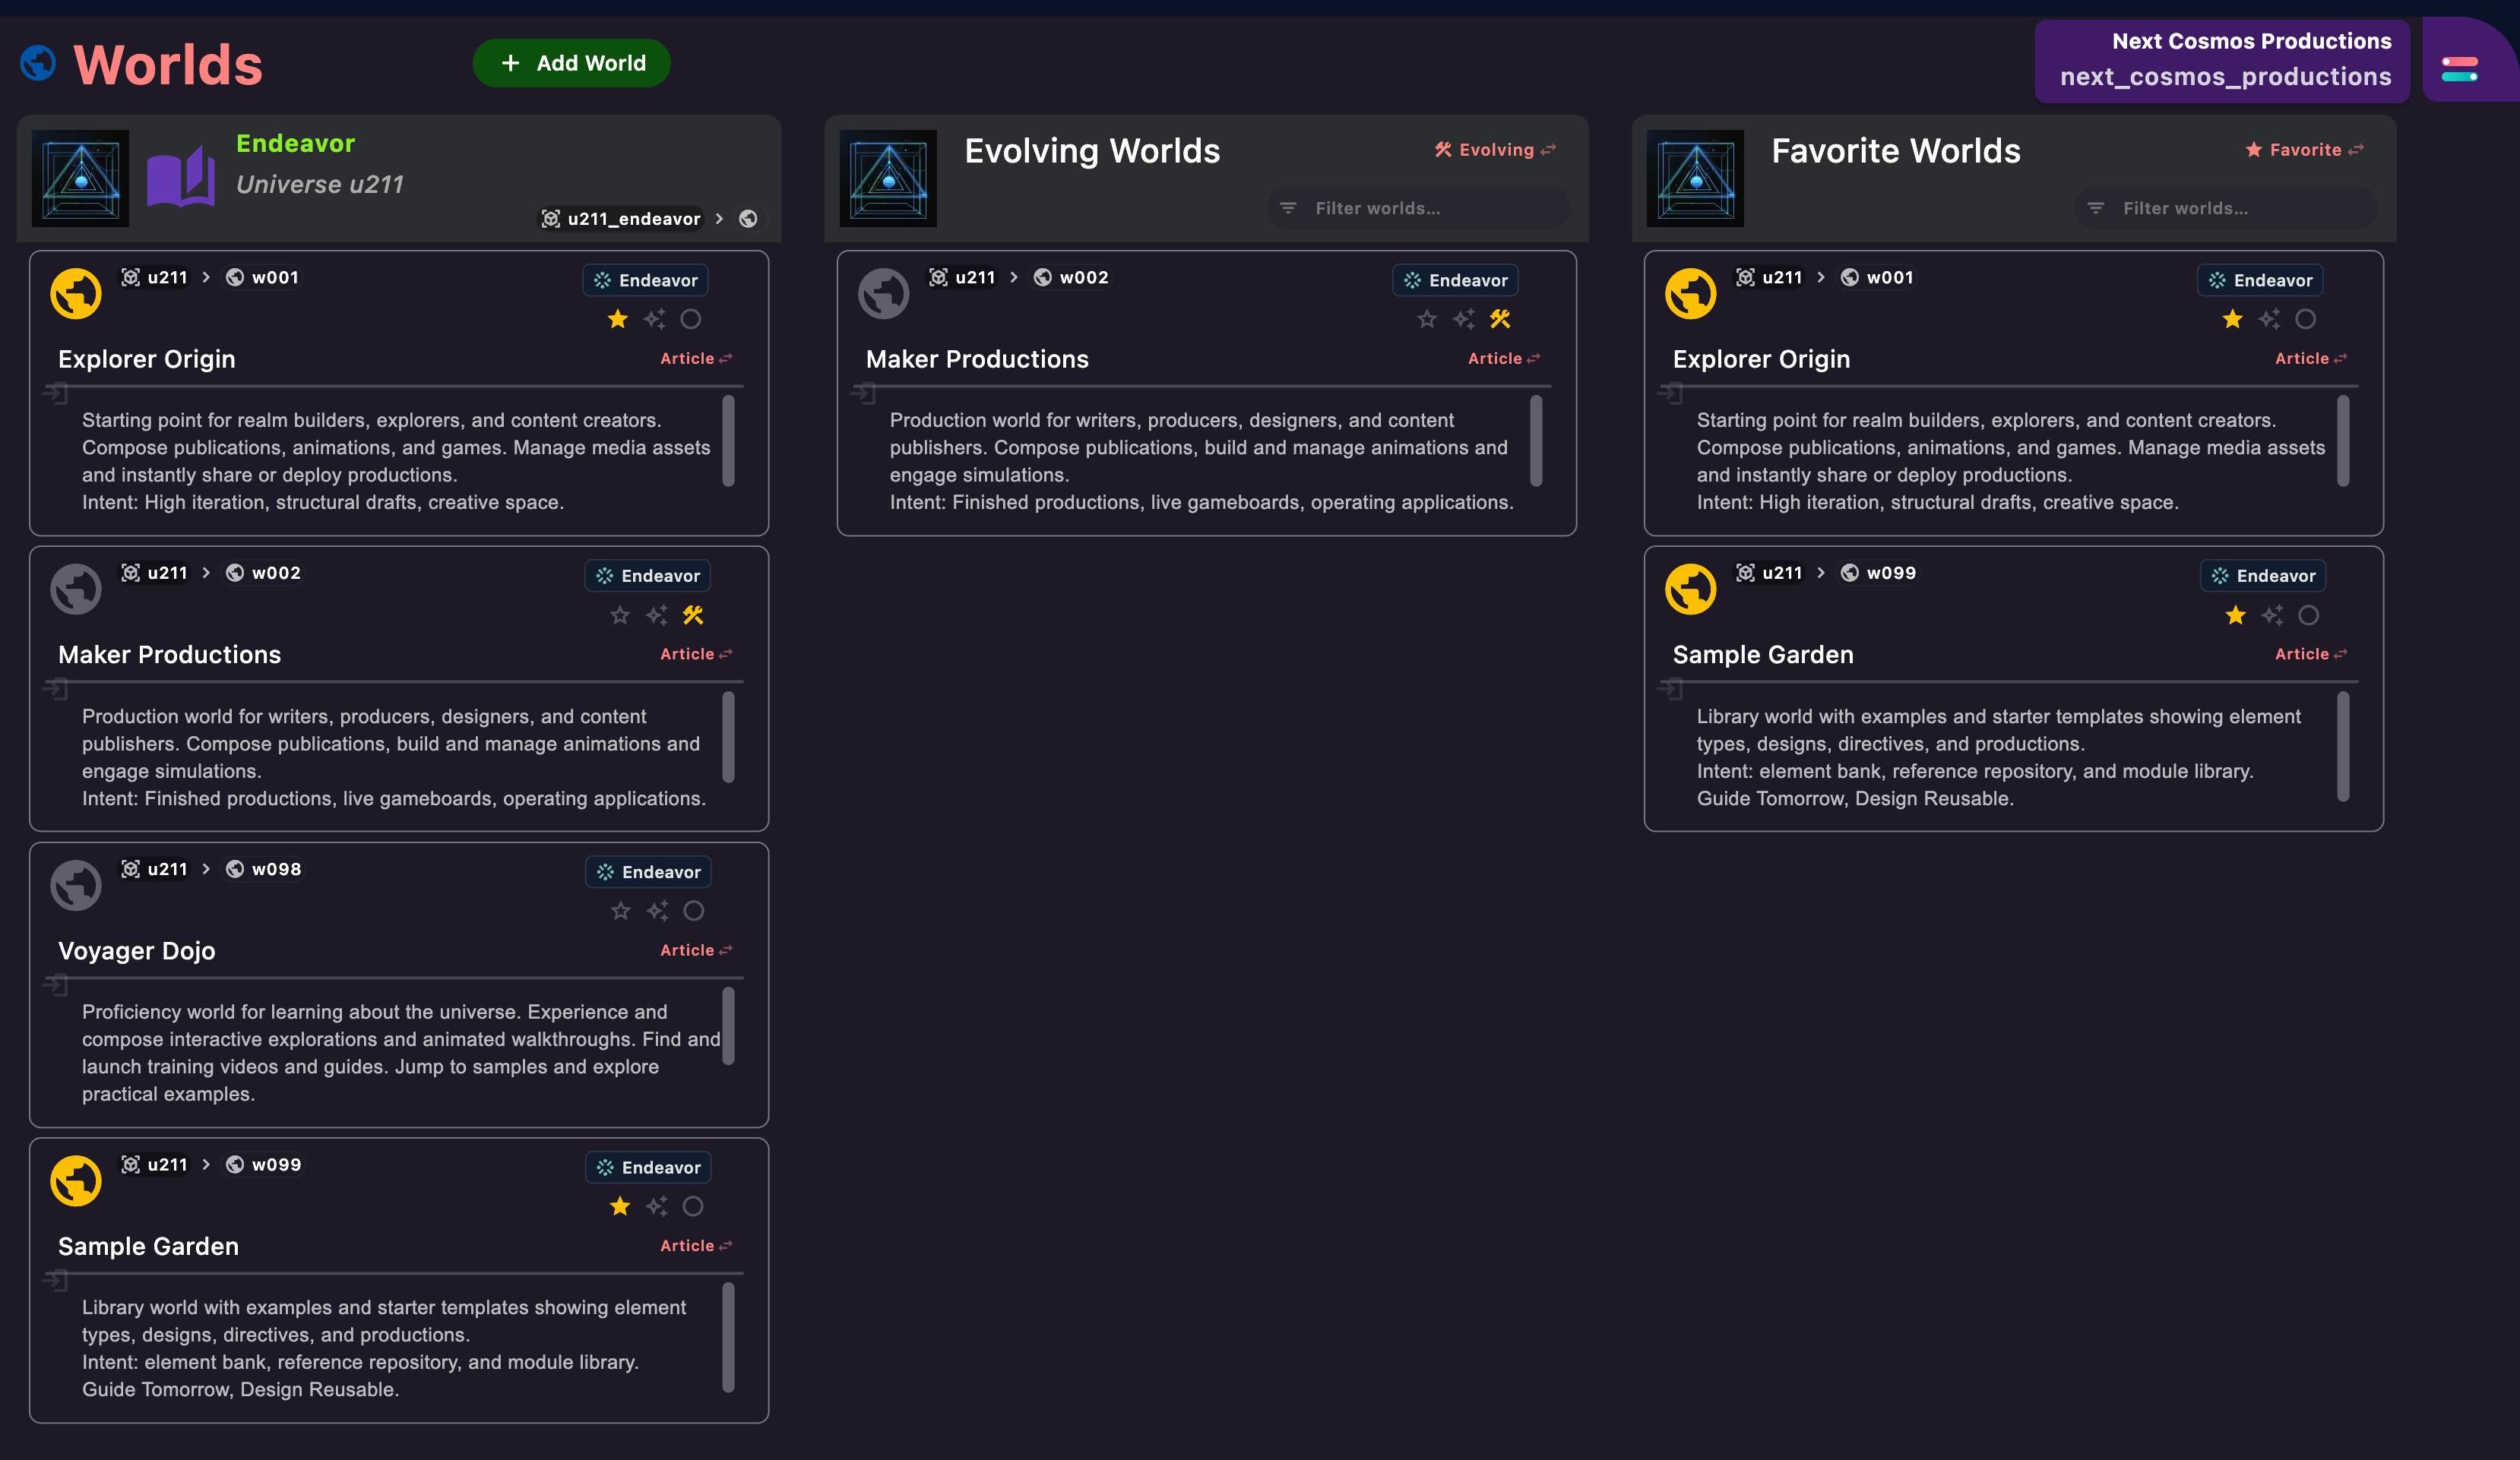Click the yellow globe icon of Sample Garden in Endeavor column
The width and height of the screenshot is (2520, 1460).
click(x=76, y=1180)
